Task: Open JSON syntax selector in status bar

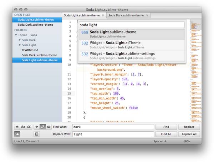Action: click(x=187, y=141)
